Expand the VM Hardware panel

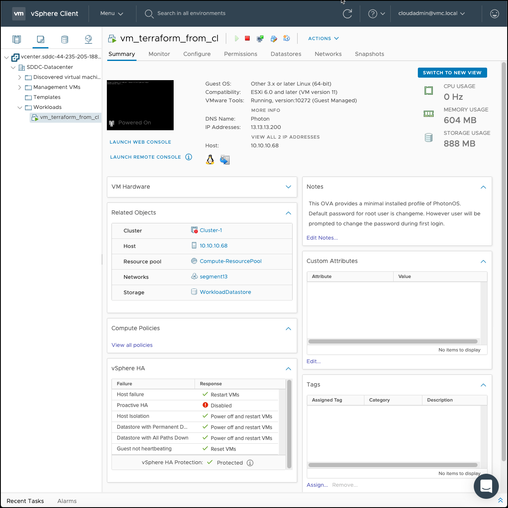tap(288, 187)
